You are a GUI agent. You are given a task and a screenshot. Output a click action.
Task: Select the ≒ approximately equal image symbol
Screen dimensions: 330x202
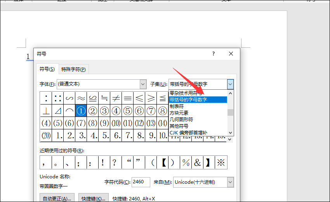[104, 98]
